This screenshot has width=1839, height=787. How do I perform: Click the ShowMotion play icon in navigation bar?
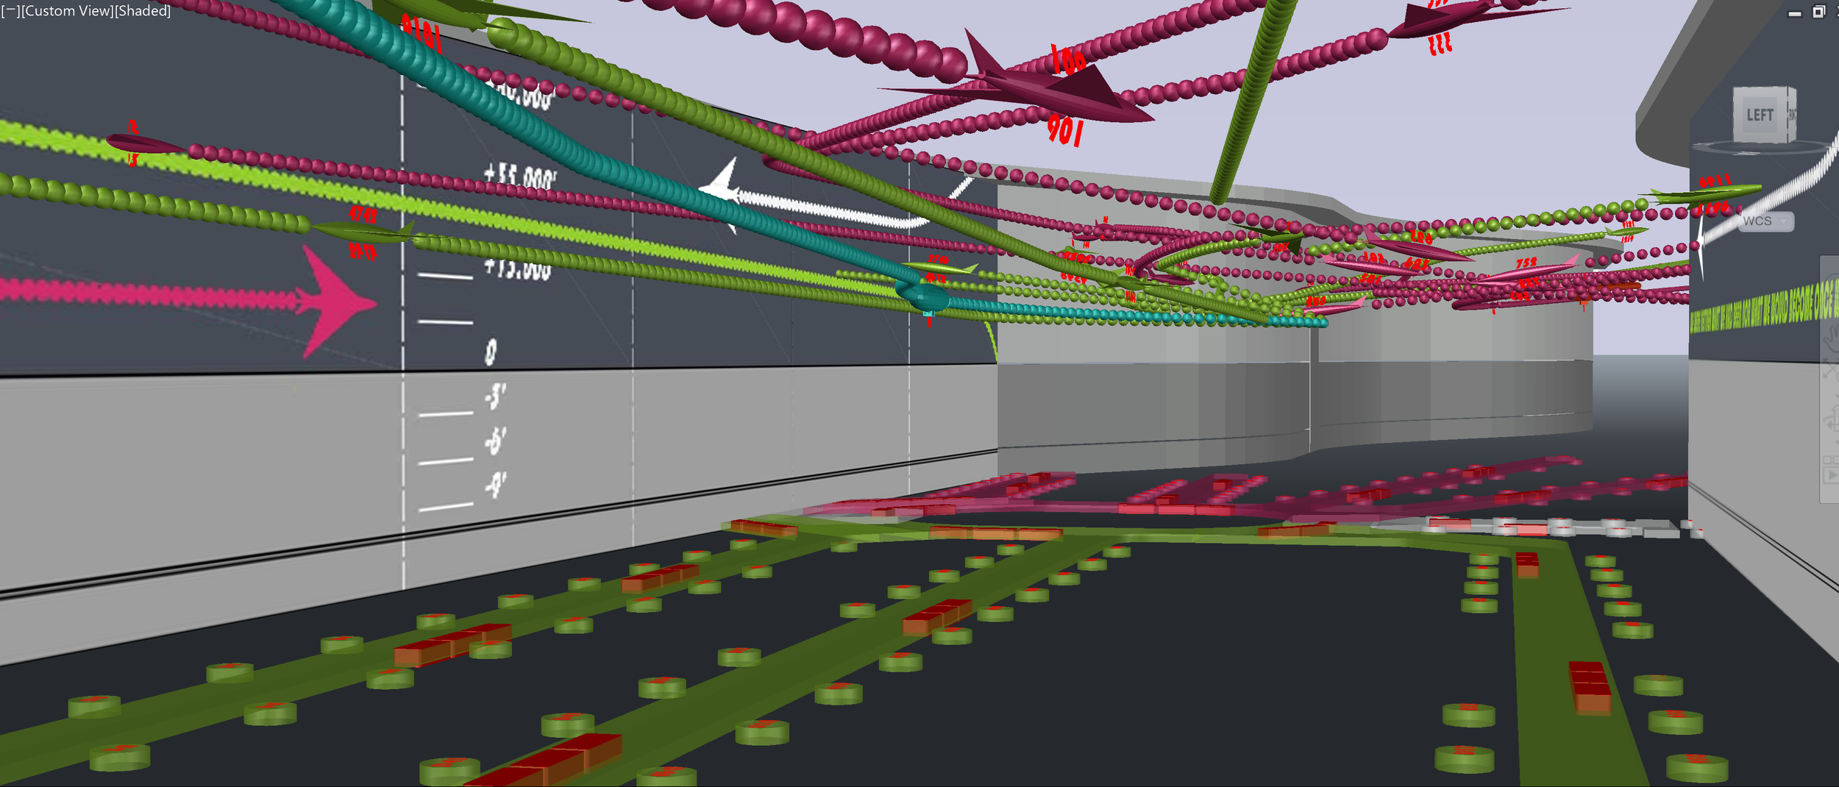(1831, 475)
